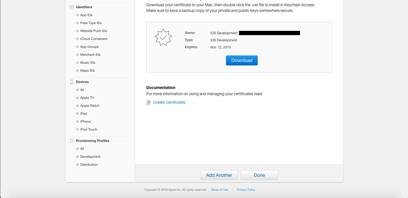Click the Provisioning Profiles document icon
This screenshot has width=408, height=198.
(72, 141)
